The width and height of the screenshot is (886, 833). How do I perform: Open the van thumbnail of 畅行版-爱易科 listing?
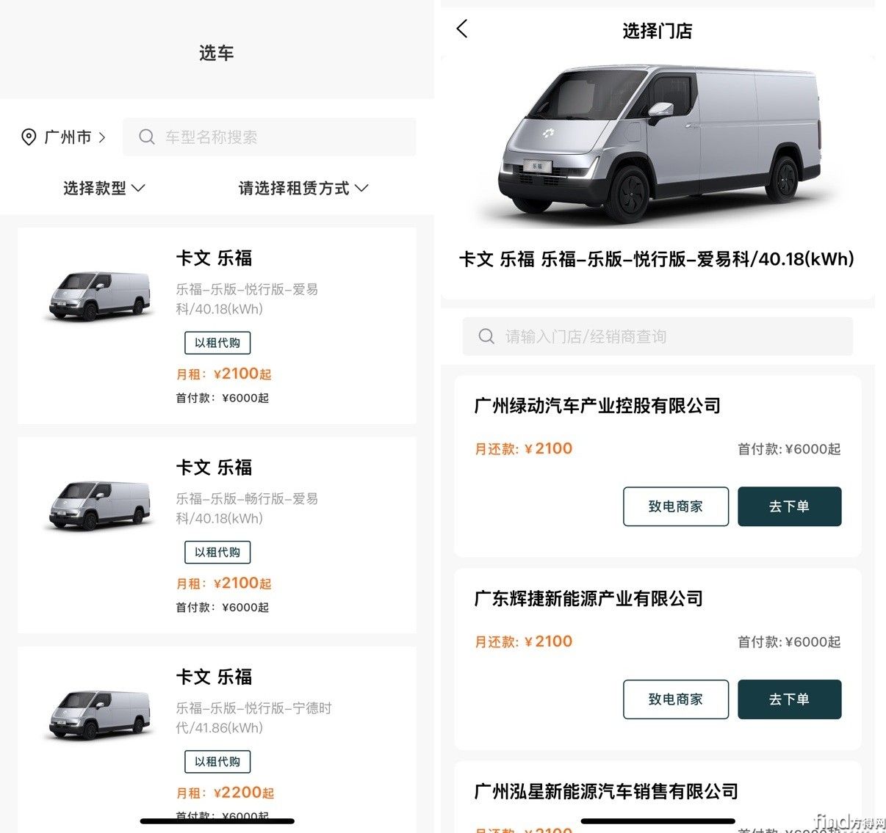[x=100, y=505]
